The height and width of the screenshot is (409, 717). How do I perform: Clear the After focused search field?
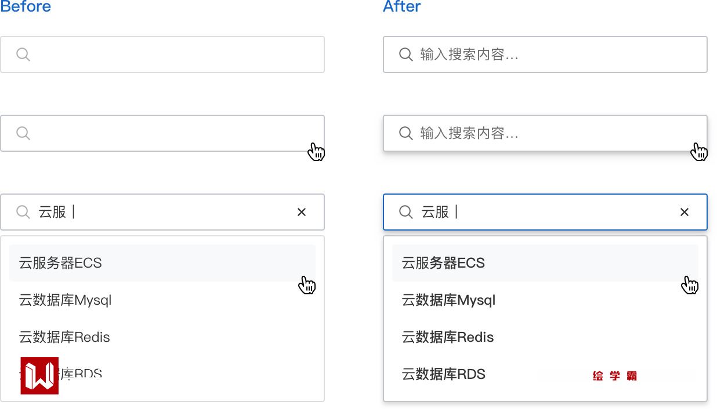(685, 212)
